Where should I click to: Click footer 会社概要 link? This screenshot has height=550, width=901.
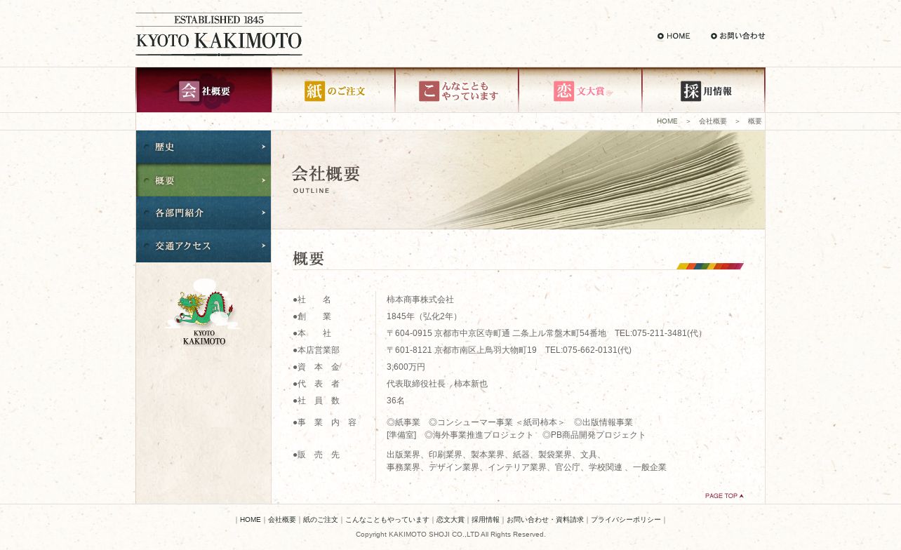point(282,520)
